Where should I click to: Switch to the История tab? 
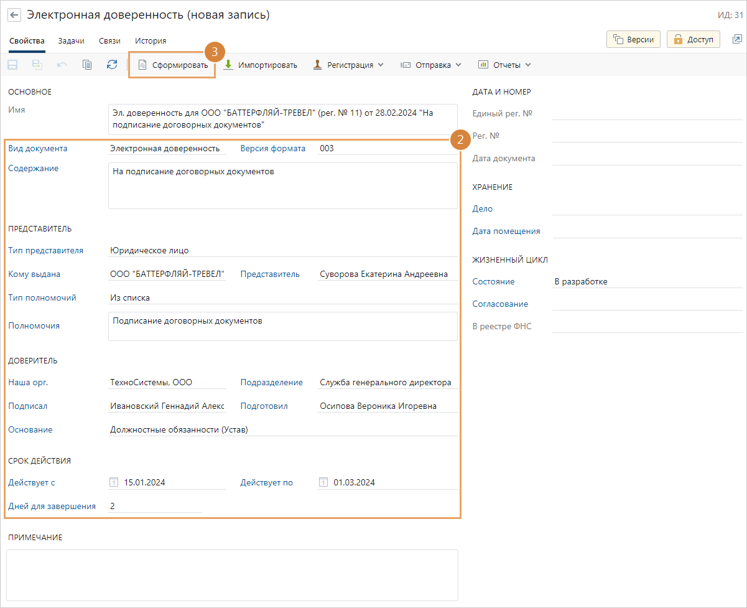click(151, 40)
